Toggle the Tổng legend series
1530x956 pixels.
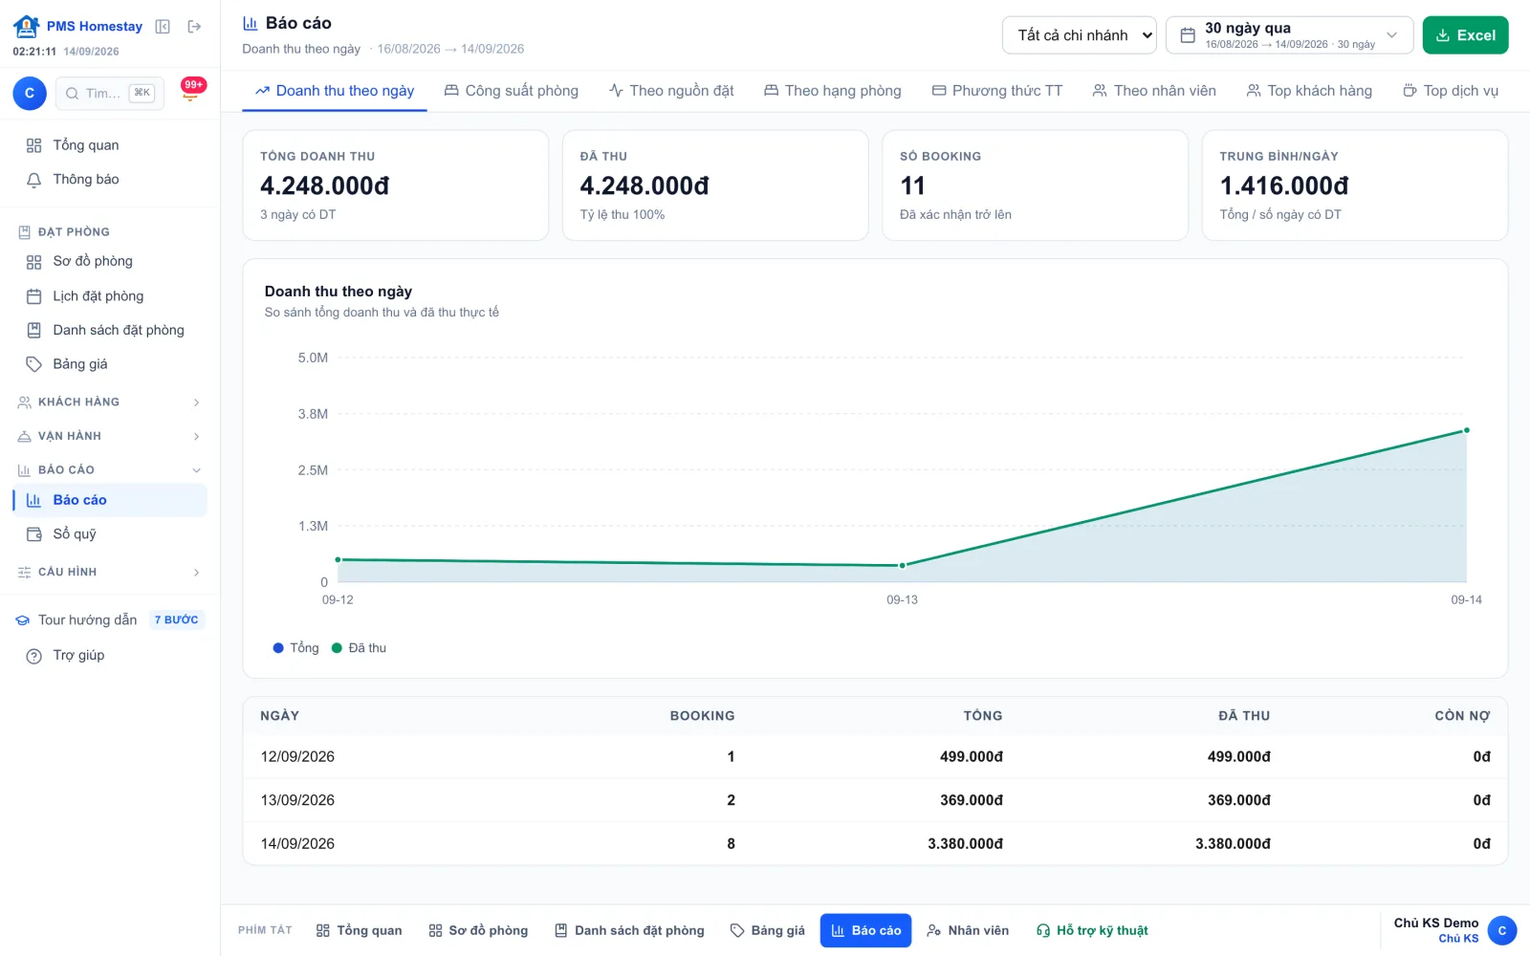point(295,648)
